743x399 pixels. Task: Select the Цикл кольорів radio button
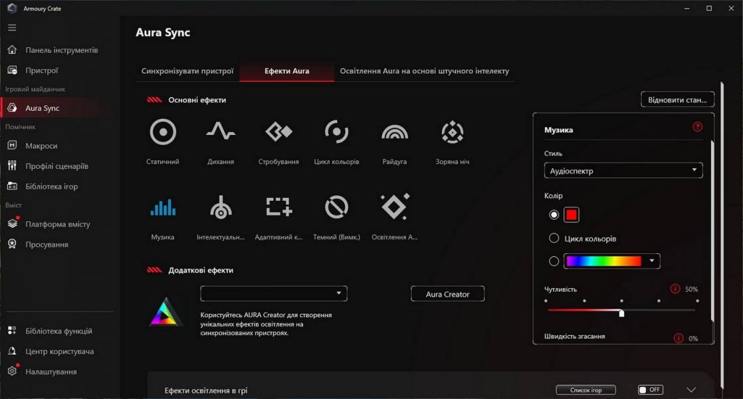coord(554,238)
